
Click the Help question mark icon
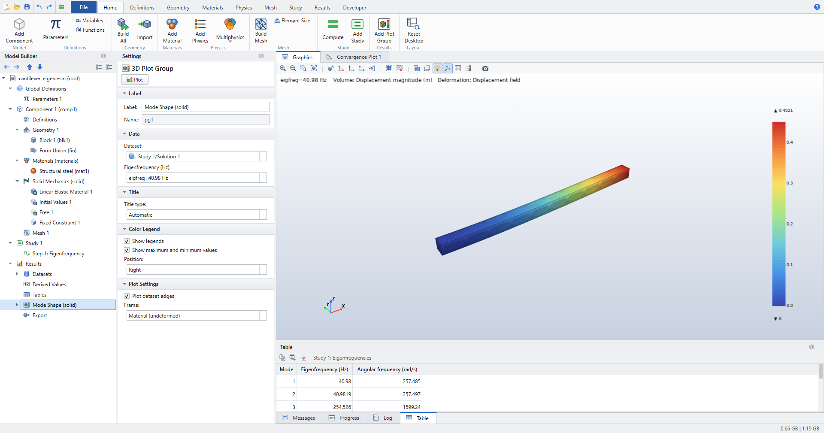pyautogui.click(x=817, y=7)
